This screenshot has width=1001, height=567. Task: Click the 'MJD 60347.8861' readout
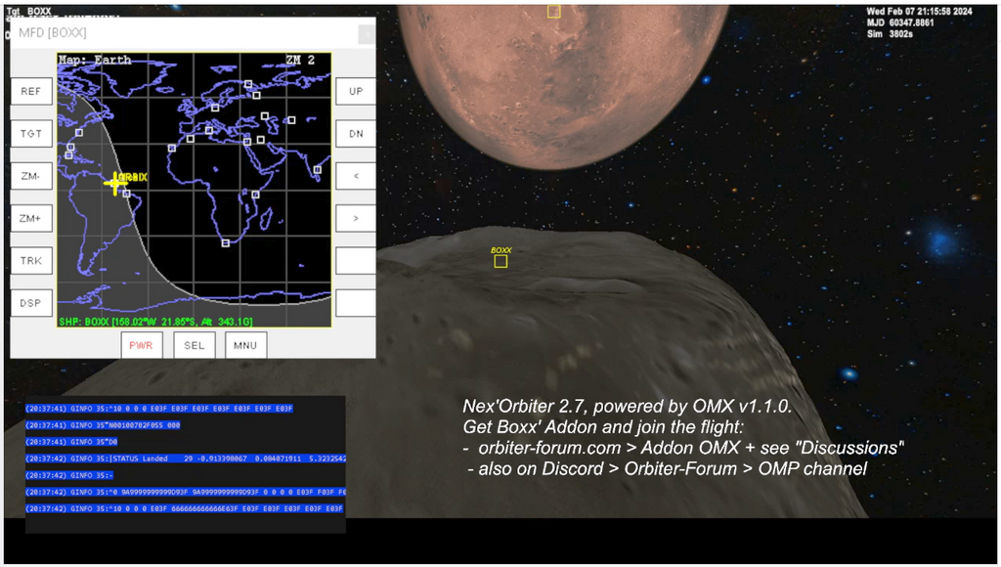[900, 23]
